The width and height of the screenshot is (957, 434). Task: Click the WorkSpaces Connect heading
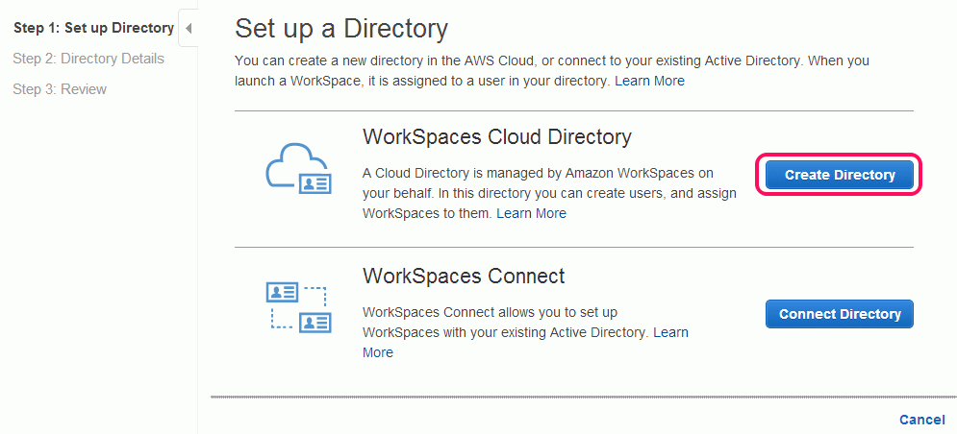coord(464,277)
